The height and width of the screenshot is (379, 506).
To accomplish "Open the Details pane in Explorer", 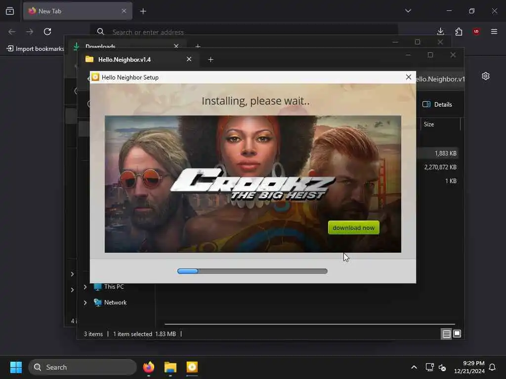I will click(437, 104).
